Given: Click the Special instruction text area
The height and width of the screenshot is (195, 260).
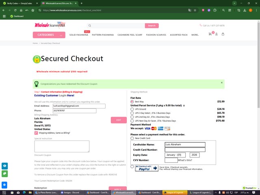Looking at the screenshot, I should 62,146.
